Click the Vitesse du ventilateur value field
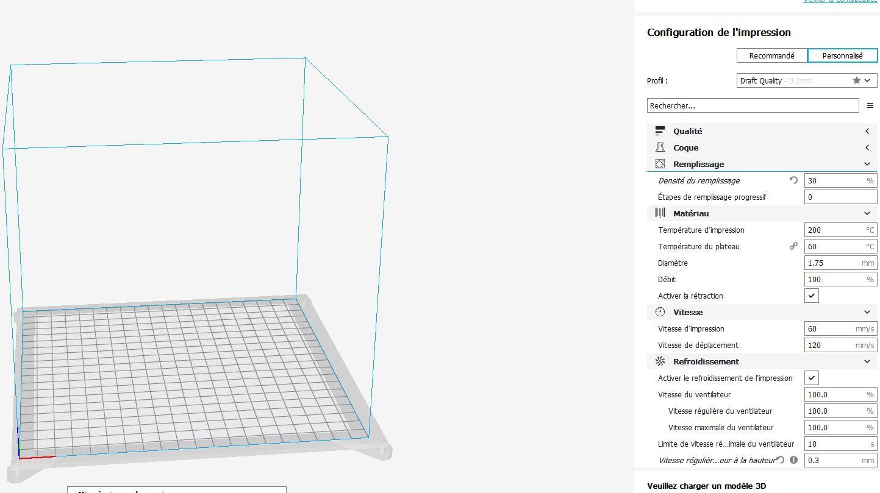This screenshot has height=493, width=880. point(841,394)
